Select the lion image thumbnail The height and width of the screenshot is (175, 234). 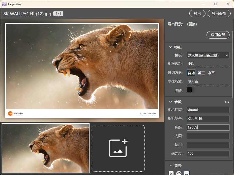(46, 148)
